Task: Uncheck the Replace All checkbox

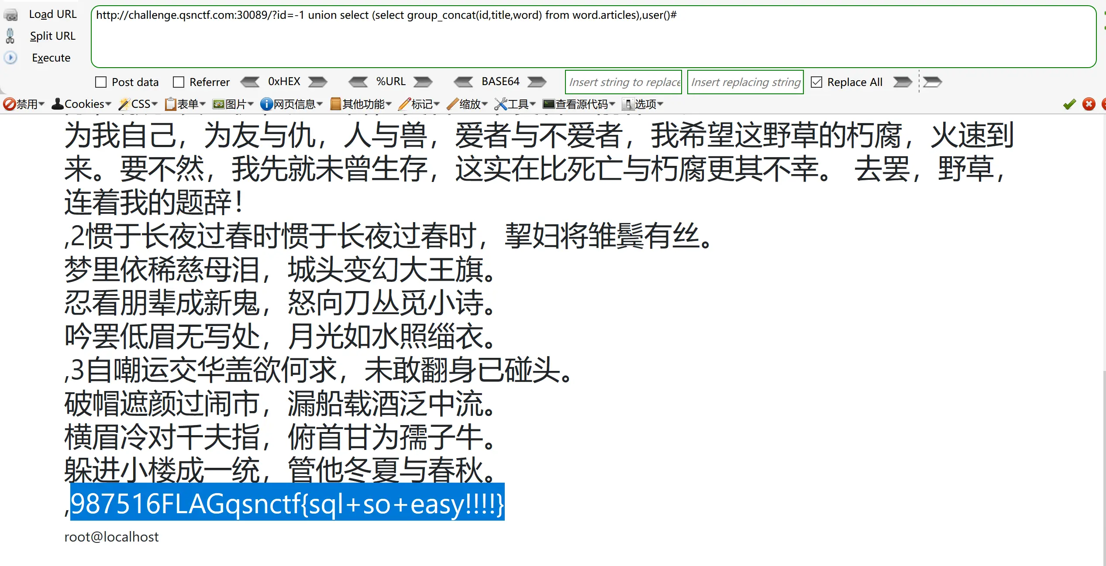Action: click(x=816, y=82)
